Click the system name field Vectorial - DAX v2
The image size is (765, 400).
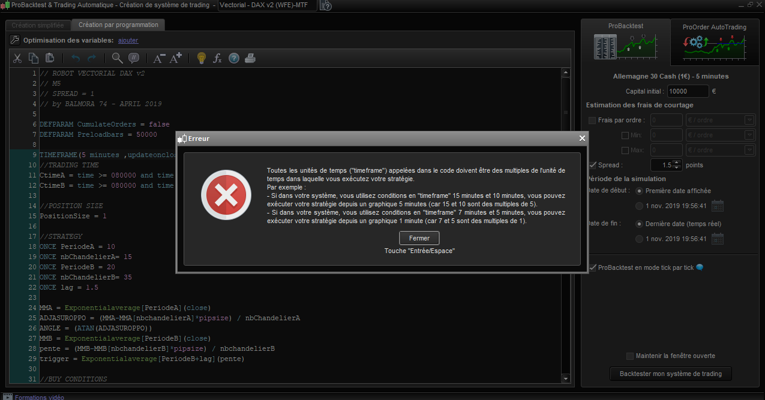pyautogui.click(x=267, y=5)
